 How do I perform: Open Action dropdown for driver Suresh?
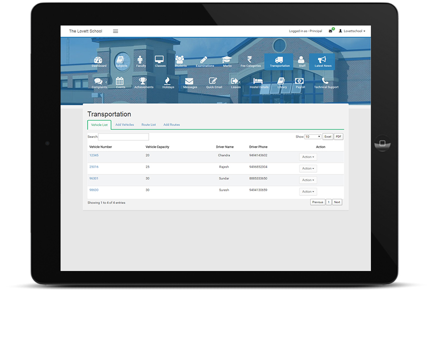pos(308,191)
